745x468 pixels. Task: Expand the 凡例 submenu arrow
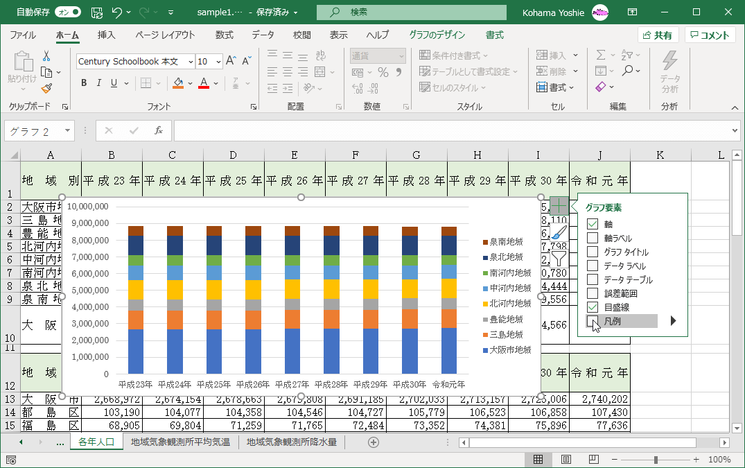click(x=673, y=321)
